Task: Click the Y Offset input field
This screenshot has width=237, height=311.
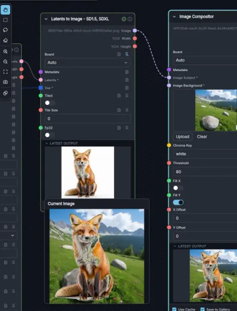Action: (x=205, y=236)
